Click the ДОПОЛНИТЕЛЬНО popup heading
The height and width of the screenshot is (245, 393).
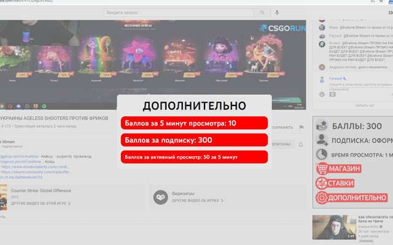pyautogui.click(x=194, y=106)
